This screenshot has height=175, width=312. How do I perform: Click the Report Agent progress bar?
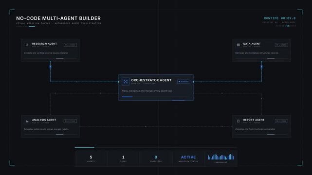261,135
